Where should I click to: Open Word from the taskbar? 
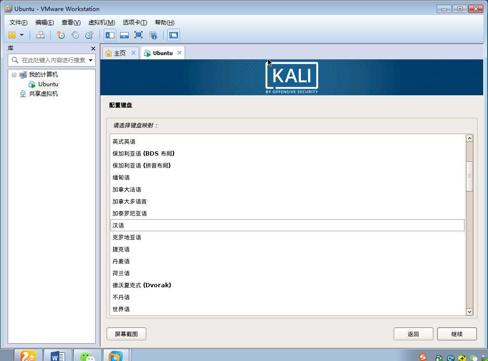pos(58,355)
